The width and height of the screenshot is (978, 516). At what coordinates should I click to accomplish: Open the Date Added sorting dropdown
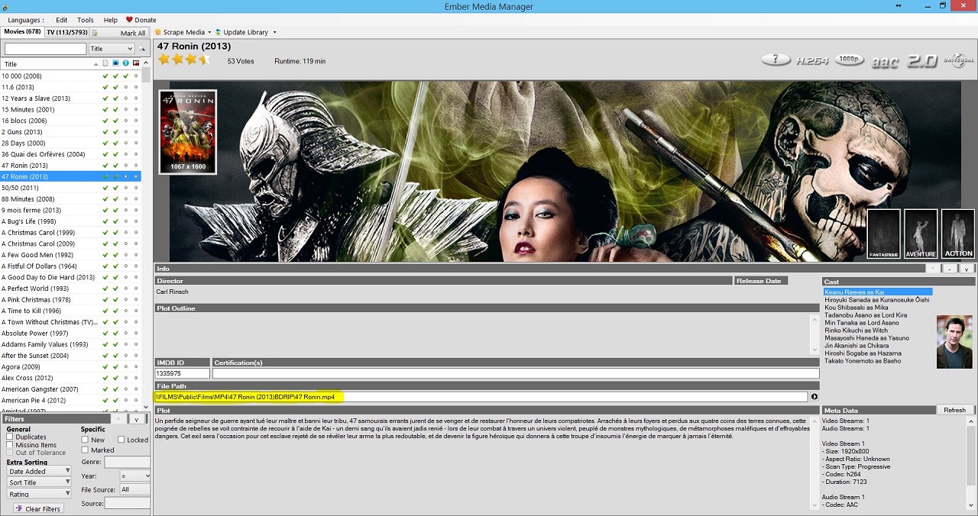click(x=38, y=472)
